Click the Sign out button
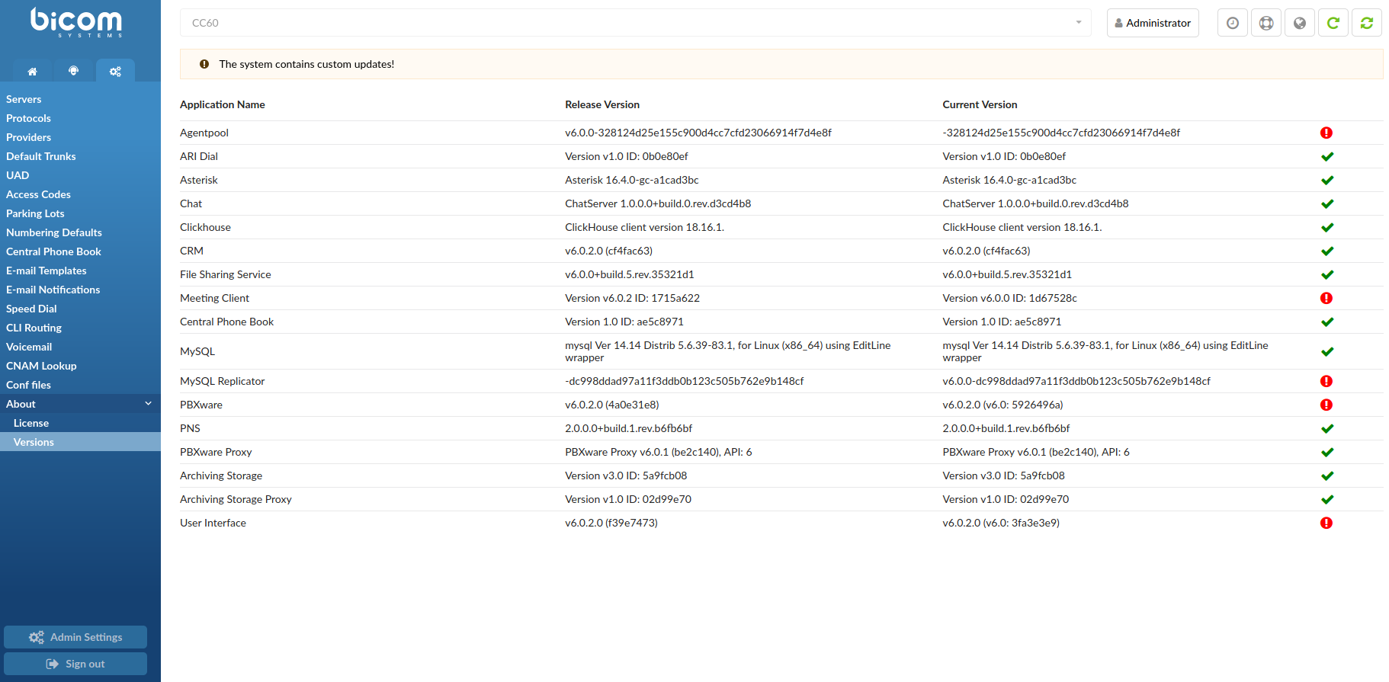Viewport: 1389px width, 682px height. [x=75, y=664]
